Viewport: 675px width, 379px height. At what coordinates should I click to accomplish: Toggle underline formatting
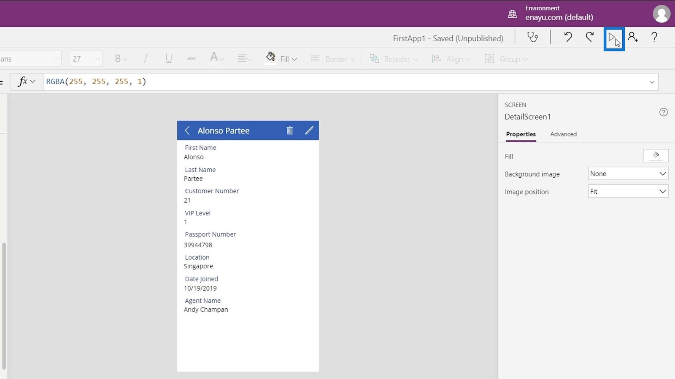(x=169, y=59)
